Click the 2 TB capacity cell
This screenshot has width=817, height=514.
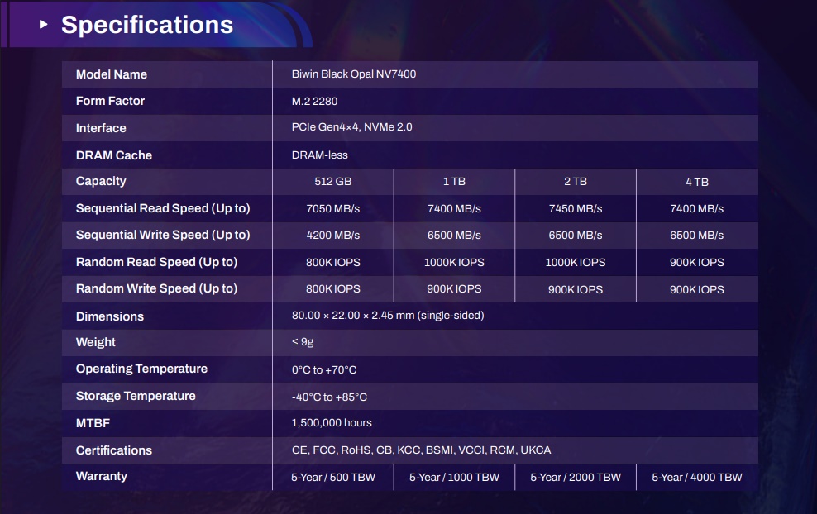[576, 181]
